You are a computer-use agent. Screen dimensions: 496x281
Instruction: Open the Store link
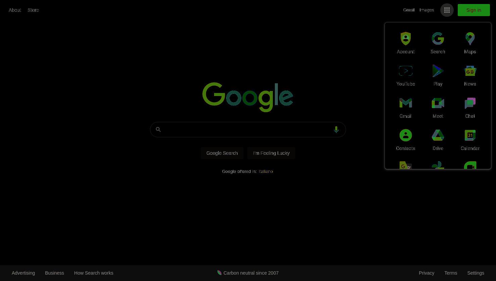click(x=33, y=10)
